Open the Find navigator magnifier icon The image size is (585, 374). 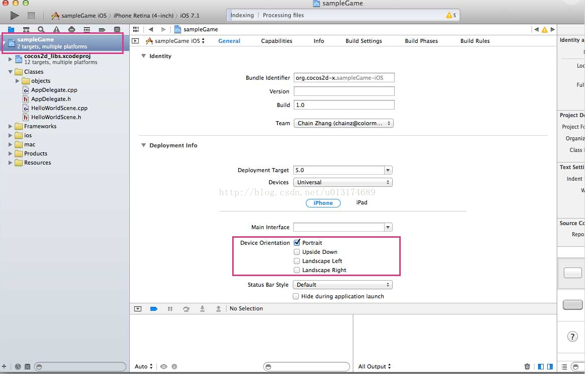[41, 29]
